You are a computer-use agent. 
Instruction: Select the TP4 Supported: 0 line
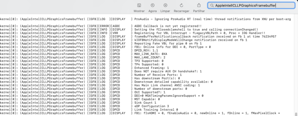tap(82, 64)
